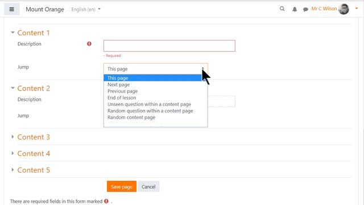
Task: Go to Mount Orange home link
Action: [x=45, y=9]
